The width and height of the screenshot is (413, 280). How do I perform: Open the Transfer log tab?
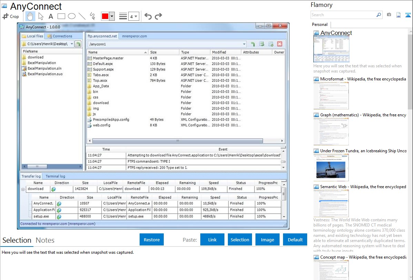tap(31, 176)
